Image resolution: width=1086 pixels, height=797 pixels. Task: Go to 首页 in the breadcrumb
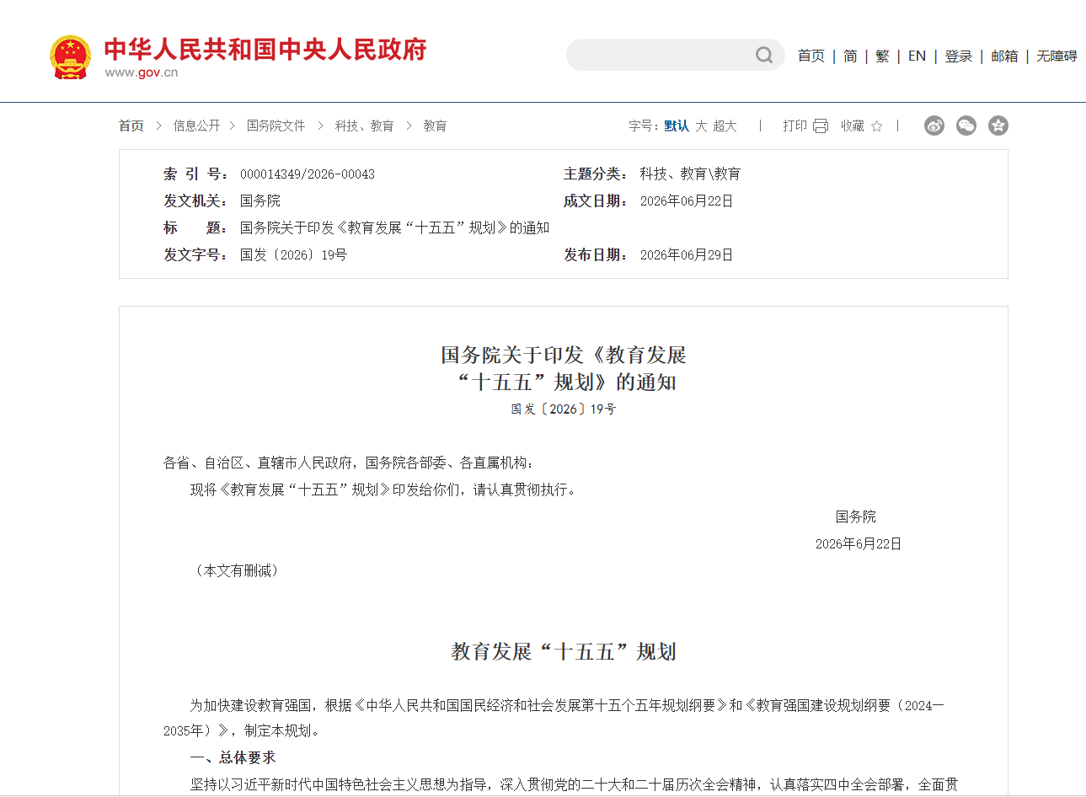click(131, 126)
